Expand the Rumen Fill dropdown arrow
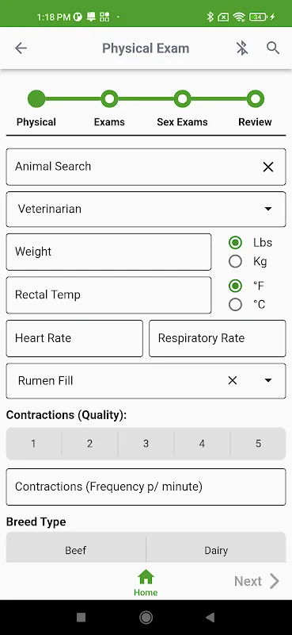 pyautogui.click(x=267, y=380)
